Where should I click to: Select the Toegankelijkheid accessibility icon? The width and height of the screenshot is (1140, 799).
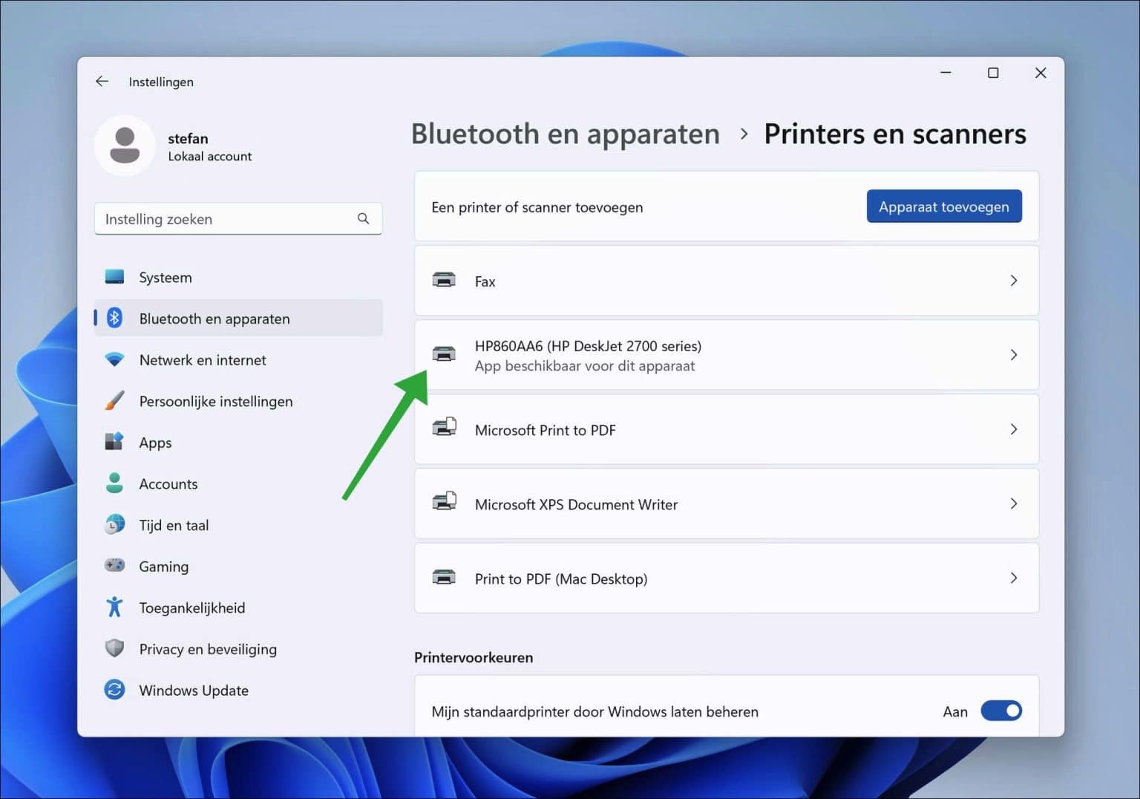pos(115,607)
